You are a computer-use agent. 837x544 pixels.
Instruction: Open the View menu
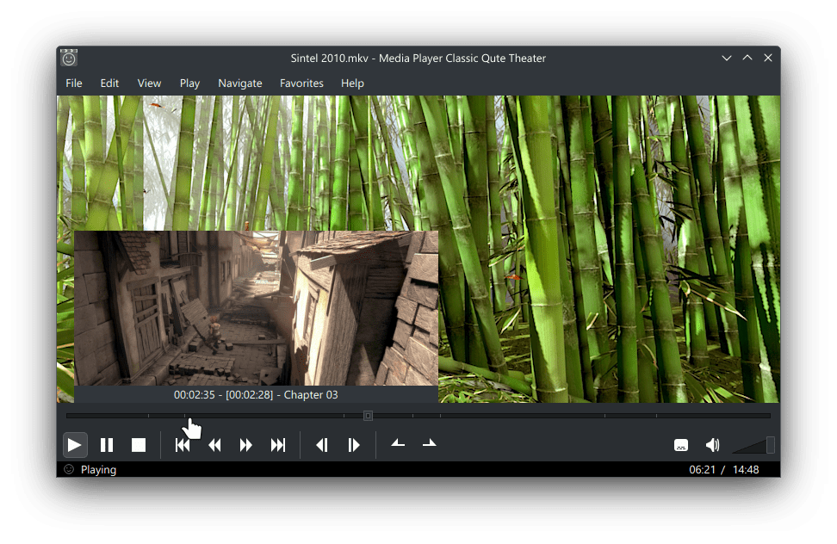point(149,83)
